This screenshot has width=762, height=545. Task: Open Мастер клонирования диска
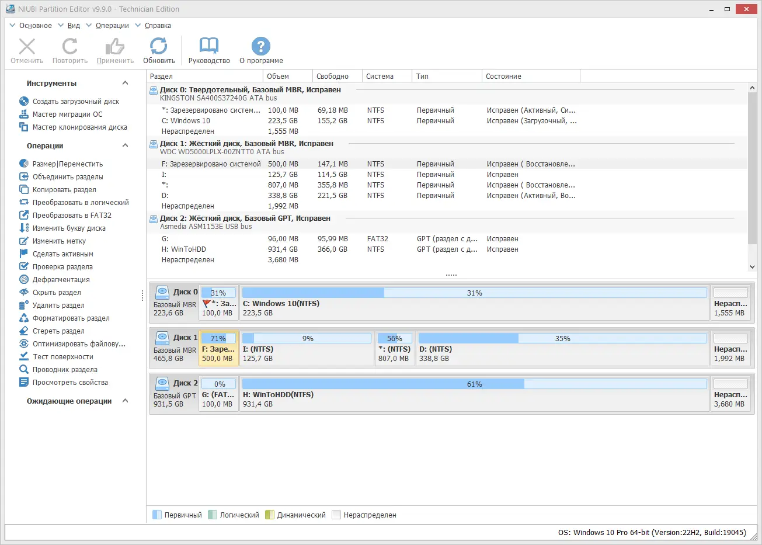(x=79, y=127)
